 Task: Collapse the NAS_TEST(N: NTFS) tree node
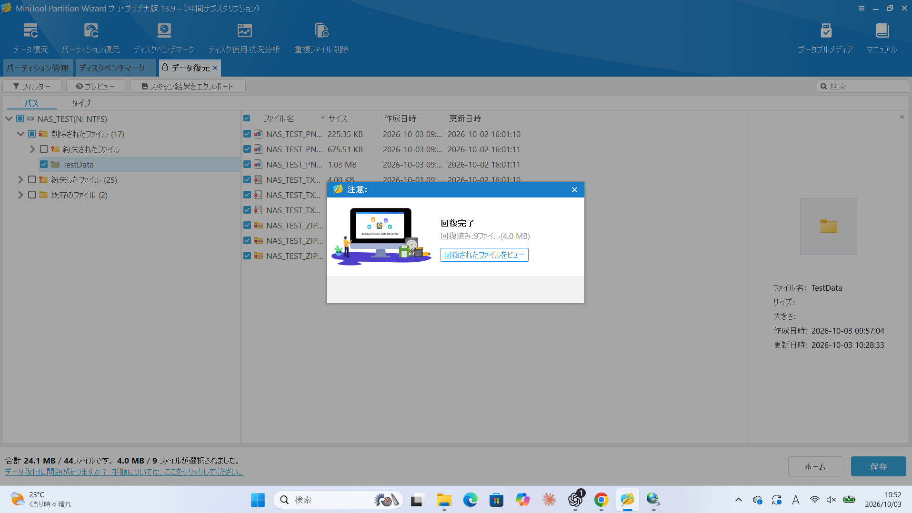pyautogui.click(x=9, y=118)
